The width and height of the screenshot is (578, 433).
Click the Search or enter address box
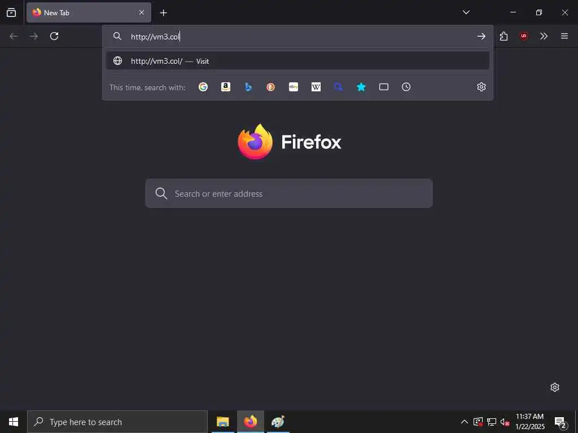[289, 193]
